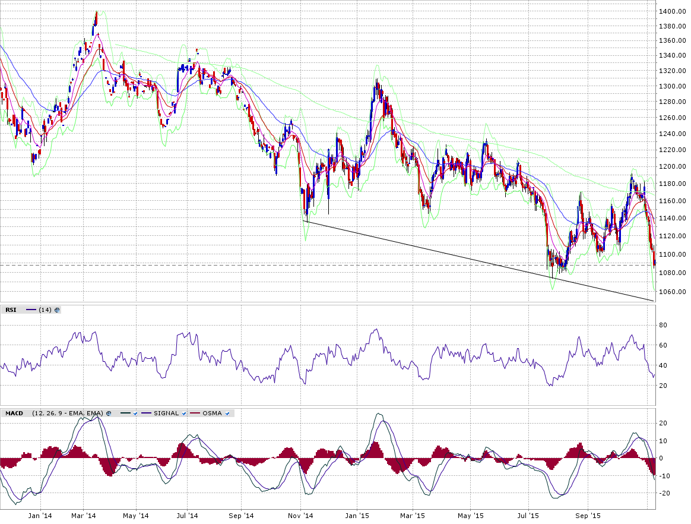Toggle the SIGNAL line checkbox
This screenshot has height=524, width=691.
184,413
